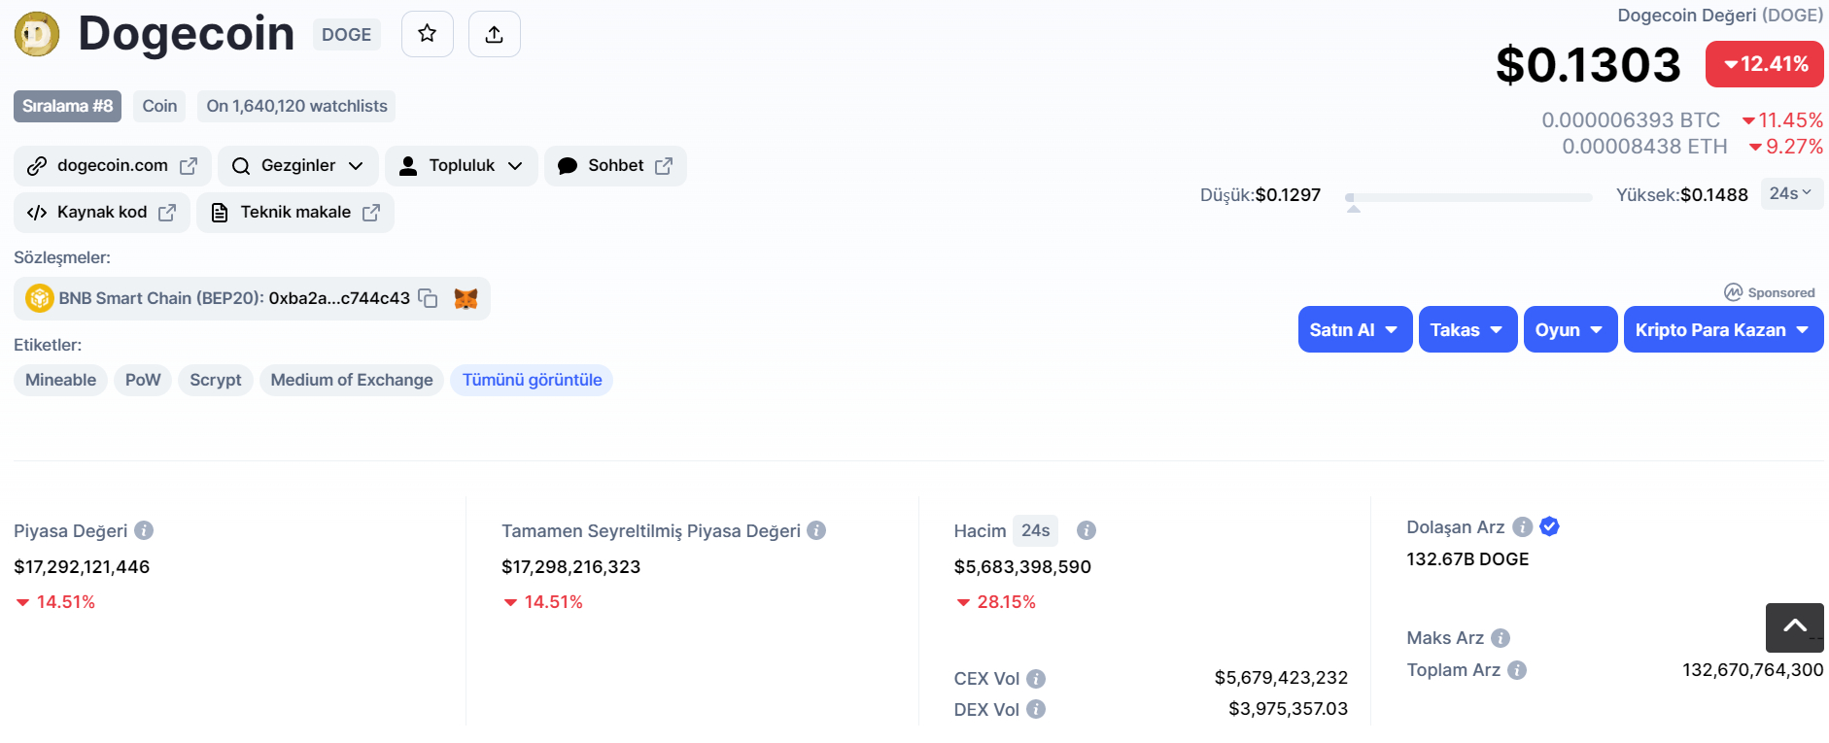Open info icon beside Dolaşan Arz
This screenshot has height=743, width=1829.
coord(1523,526)
